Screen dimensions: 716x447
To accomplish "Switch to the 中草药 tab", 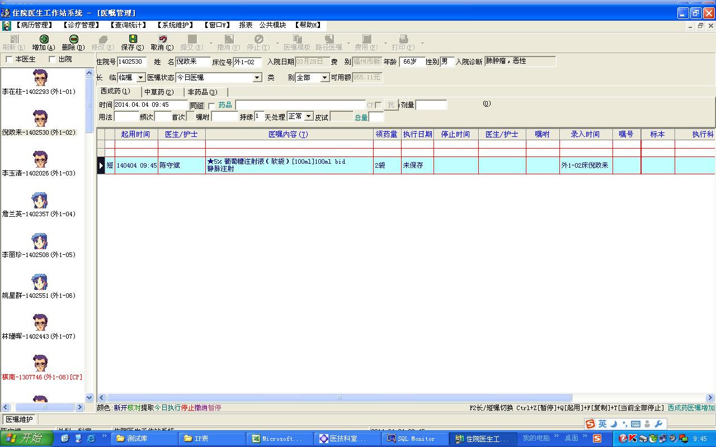I will click(x=159, y=92).
